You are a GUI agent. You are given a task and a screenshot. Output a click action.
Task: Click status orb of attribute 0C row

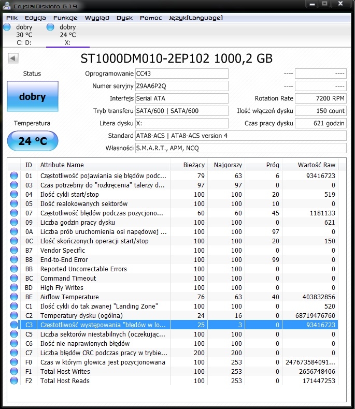(x=14, y=241)
